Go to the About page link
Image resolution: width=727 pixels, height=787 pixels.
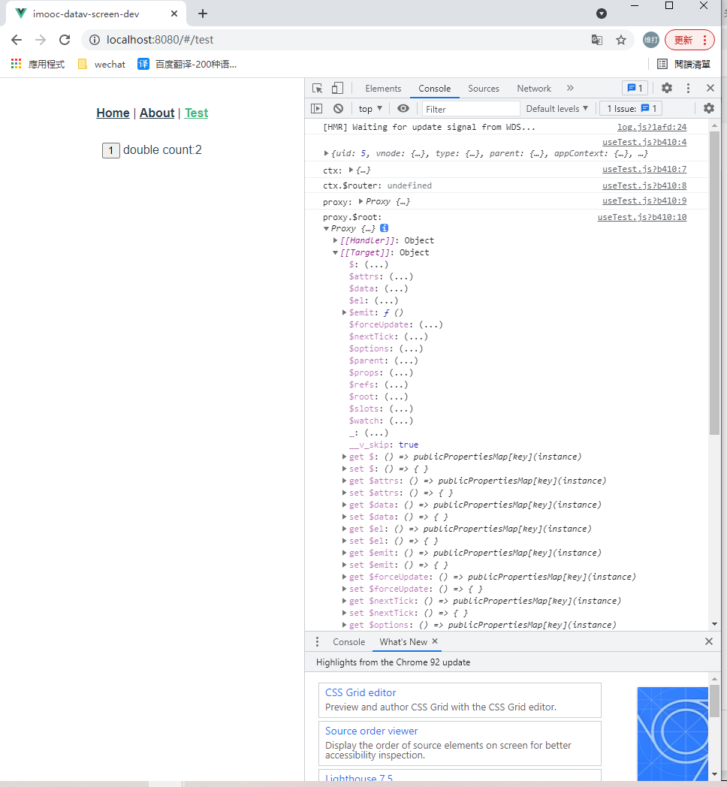157,113
